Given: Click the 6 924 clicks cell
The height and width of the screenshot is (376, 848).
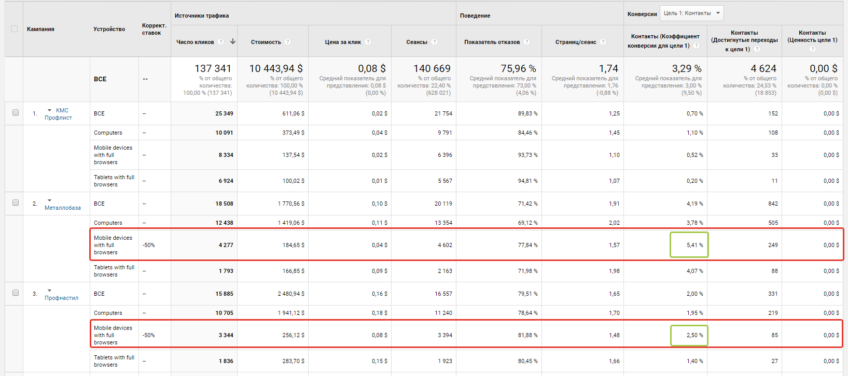Looking at the screenshot, I should click(226, 181).
